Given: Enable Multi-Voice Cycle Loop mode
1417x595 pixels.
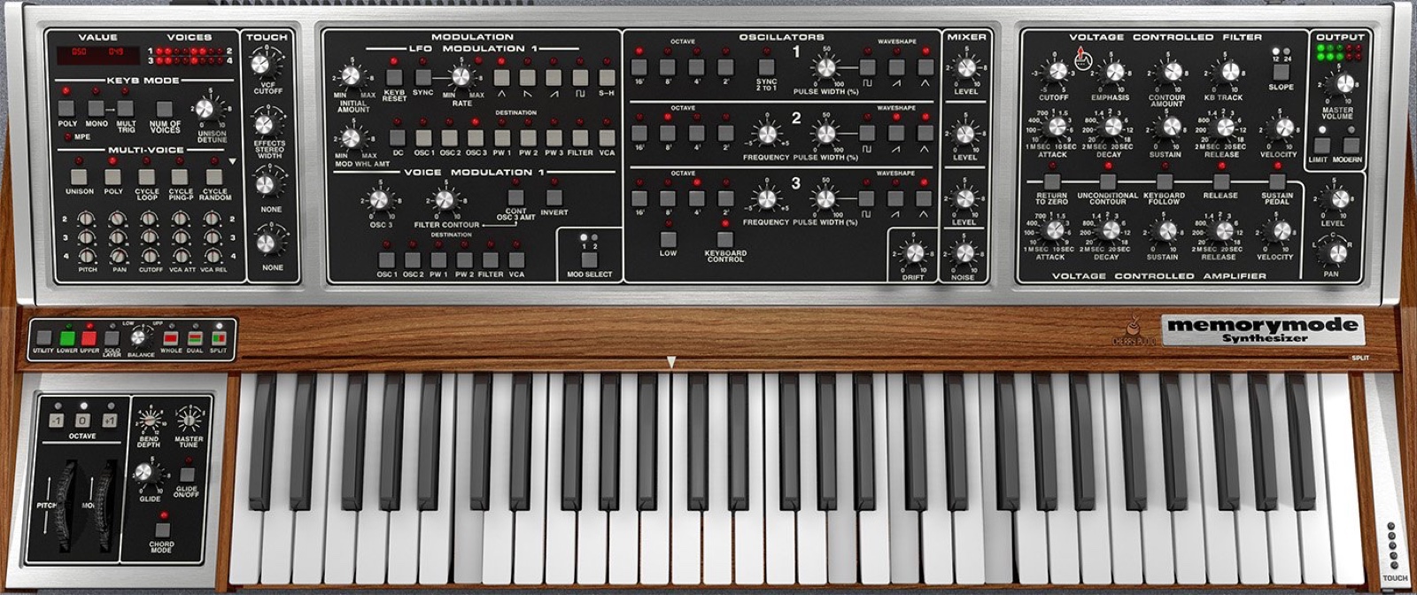Looking at the screenshot, I should [146, 177].
